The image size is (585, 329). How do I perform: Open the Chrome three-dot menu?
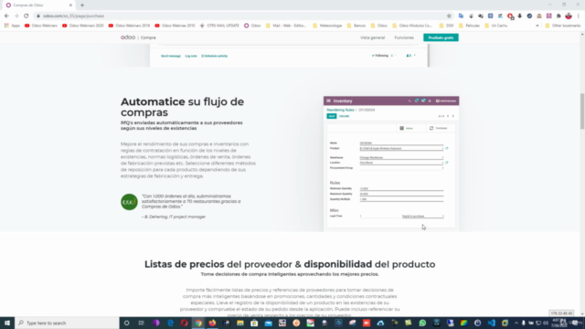pyautogui.click(x=579, y=16)
